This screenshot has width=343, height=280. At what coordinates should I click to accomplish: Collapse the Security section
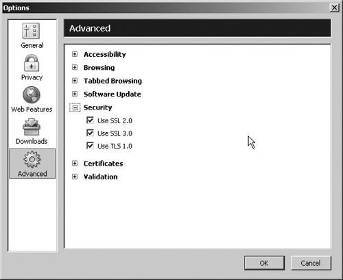pyautogui.click(x=75, y=107)
